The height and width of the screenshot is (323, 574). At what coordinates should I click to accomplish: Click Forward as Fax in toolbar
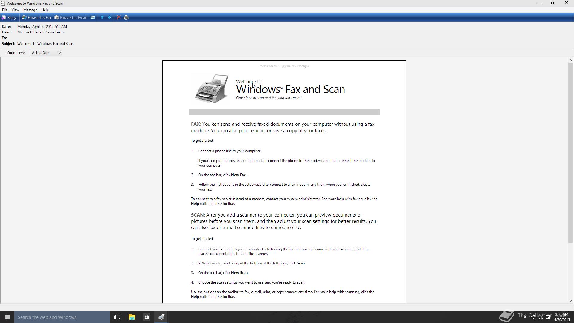point(36,18)
